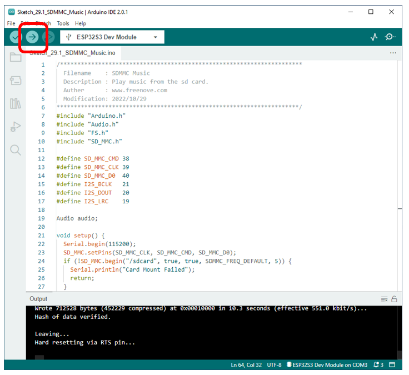
Task: Maximize the Arduino IDE window
Action: click(371, 12)
